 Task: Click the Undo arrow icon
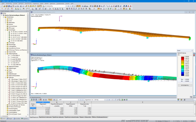click(21, 6)
